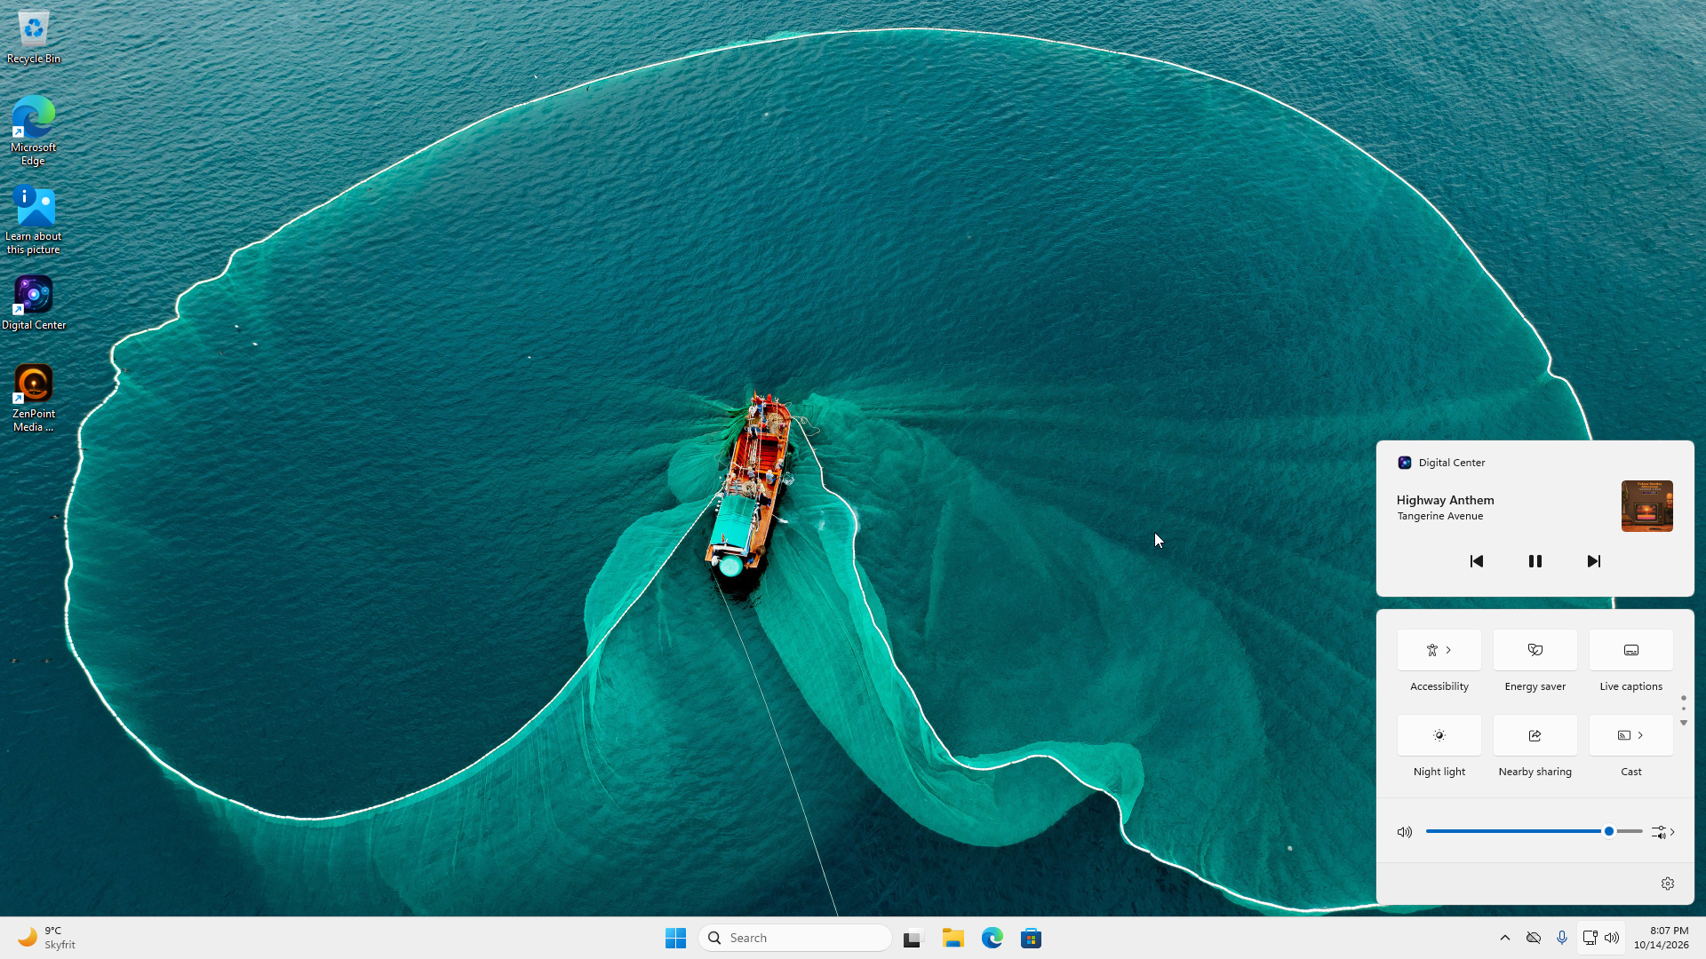Set volume on the volume slider
This screenshot has width=1706, height=959.
click(x=1535, y=831)
